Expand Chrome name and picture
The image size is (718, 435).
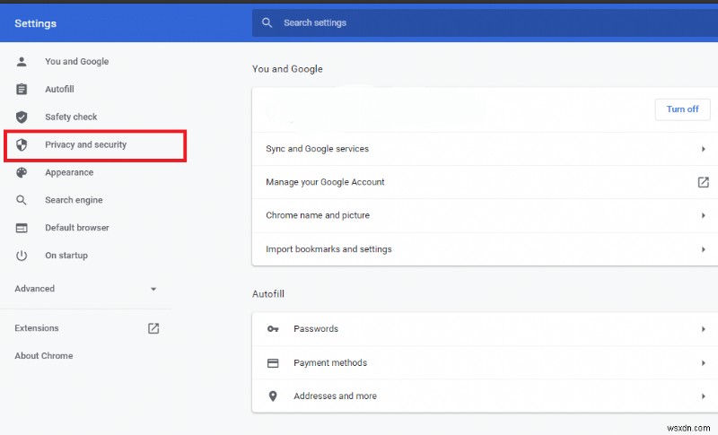704,216
